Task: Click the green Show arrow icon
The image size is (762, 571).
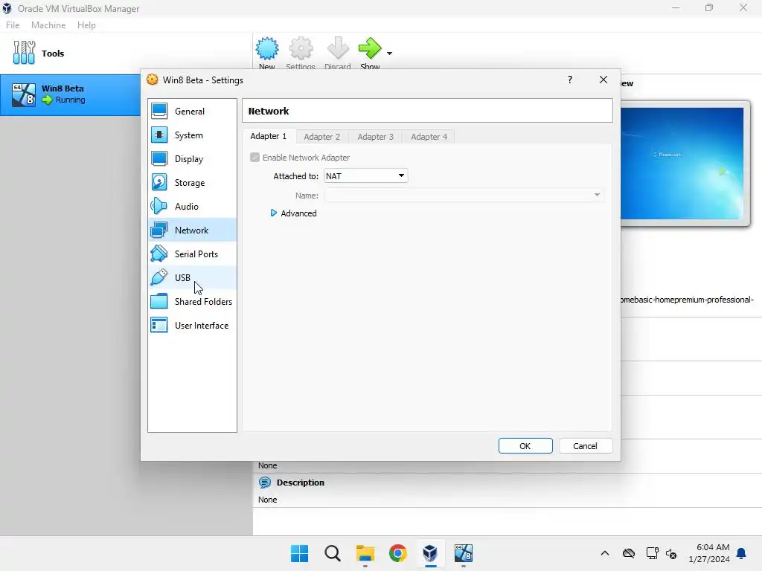Action: pos(370,48)
